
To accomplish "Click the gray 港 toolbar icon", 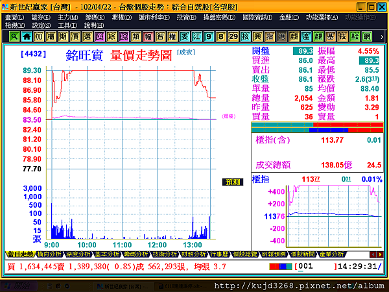I will [x=281, y=37].
